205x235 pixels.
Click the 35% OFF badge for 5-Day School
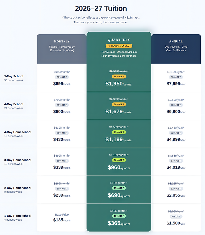click(x=119, y=76)
